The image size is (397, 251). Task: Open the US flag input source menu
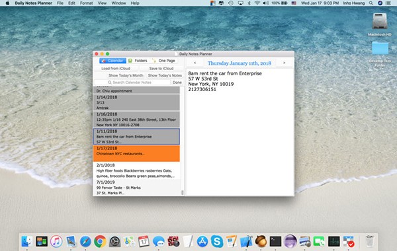[x=294, y=3]
